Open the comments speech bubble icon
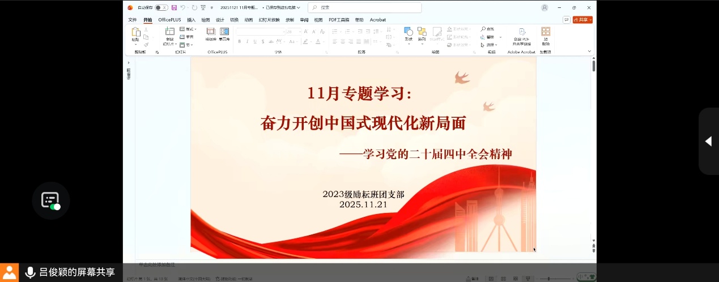The width and height of the screenshot is (719, 282). [566, 20]
